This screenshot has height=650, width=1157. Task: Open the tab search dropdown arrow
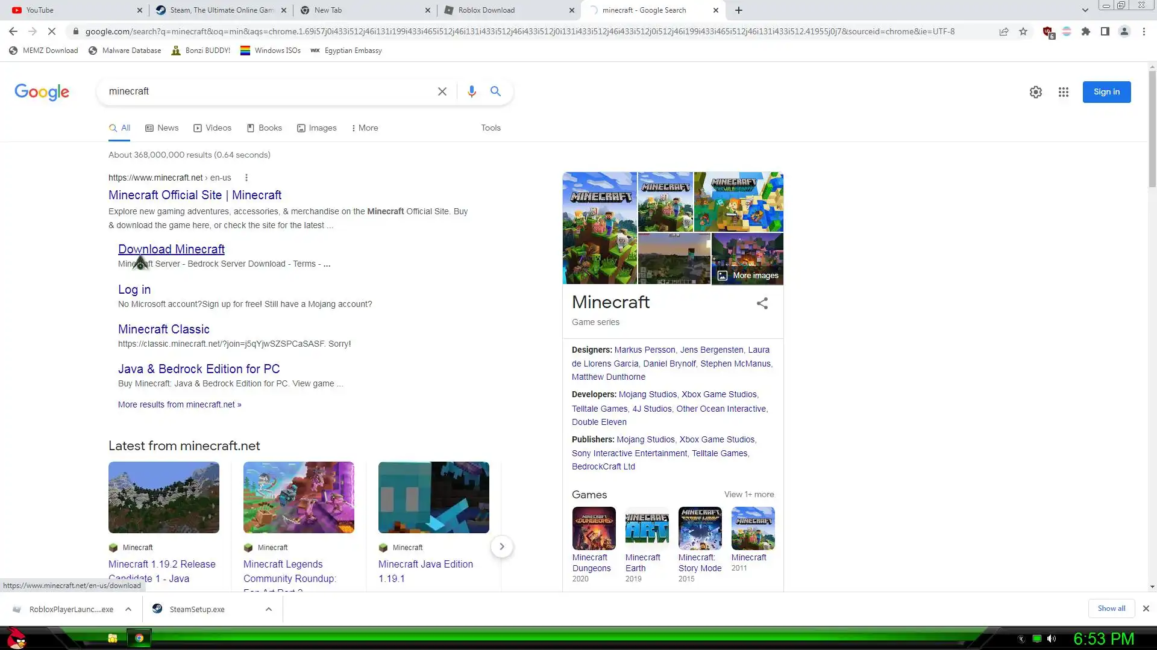click(1085, 10)
